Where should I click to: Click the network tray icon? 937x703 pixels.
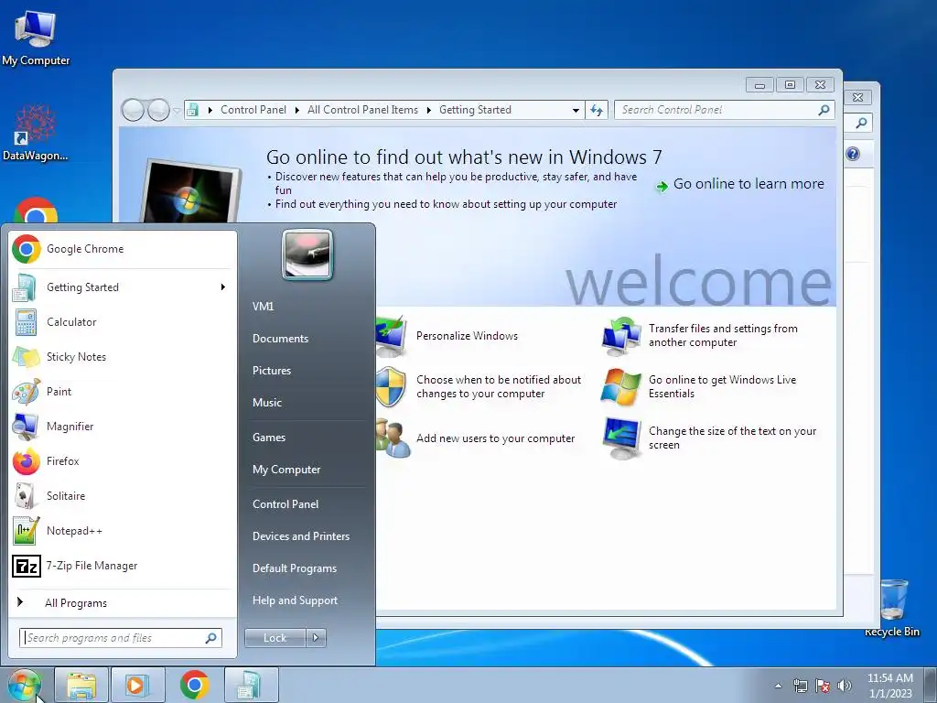[800, 686]
